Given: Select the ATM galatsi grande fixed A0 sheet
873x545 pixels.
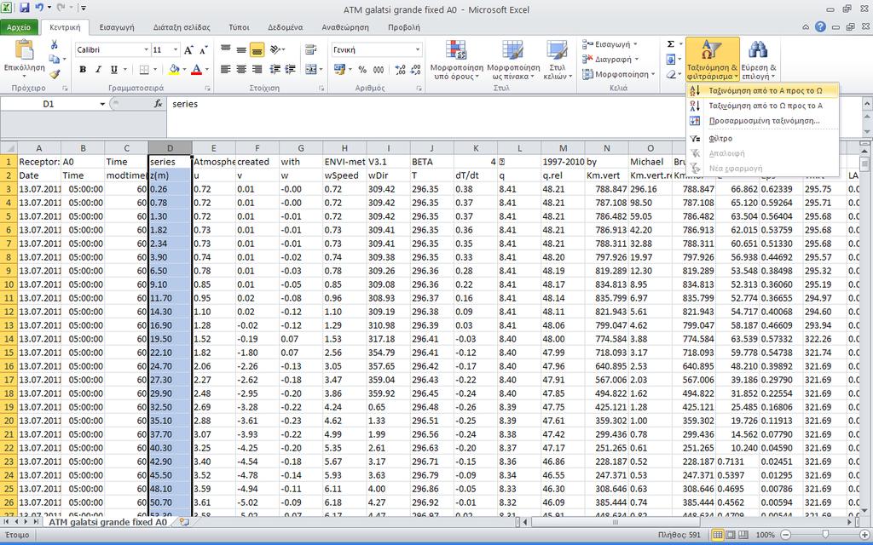Looking at the screenshot, I should [107, 522].
